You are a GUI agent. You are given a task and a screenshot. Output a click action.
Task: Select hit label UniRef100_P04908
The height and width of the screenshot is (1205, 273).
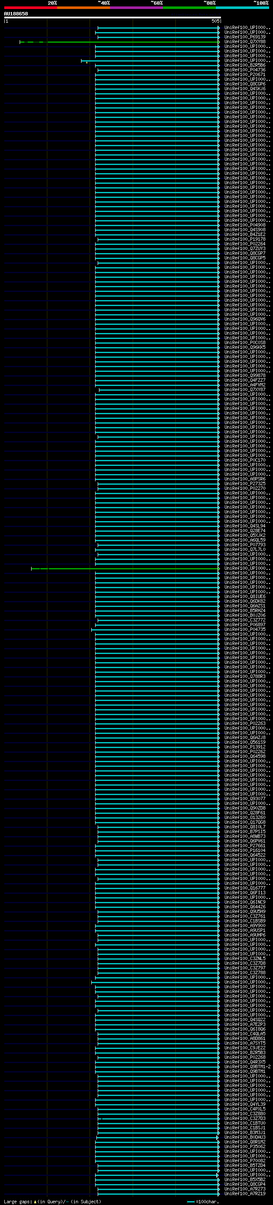point(245,225)
